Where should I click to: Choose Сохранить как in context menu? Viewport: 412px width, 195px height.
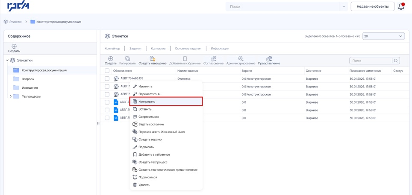166,116
